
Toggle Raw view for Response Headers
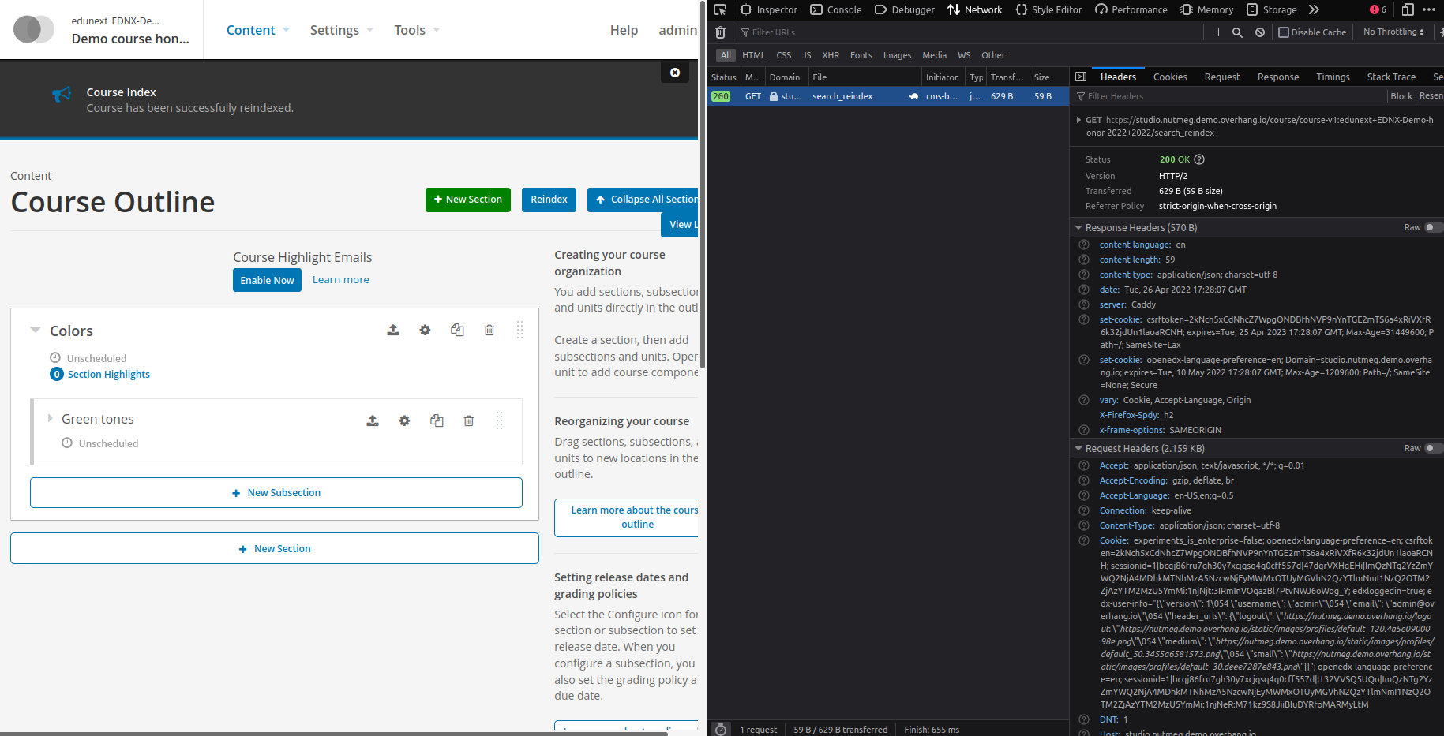click(1433, 227)
